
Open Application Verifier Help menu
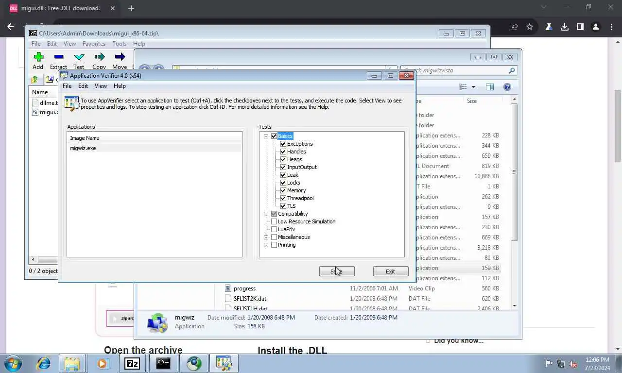pos(120,86)
